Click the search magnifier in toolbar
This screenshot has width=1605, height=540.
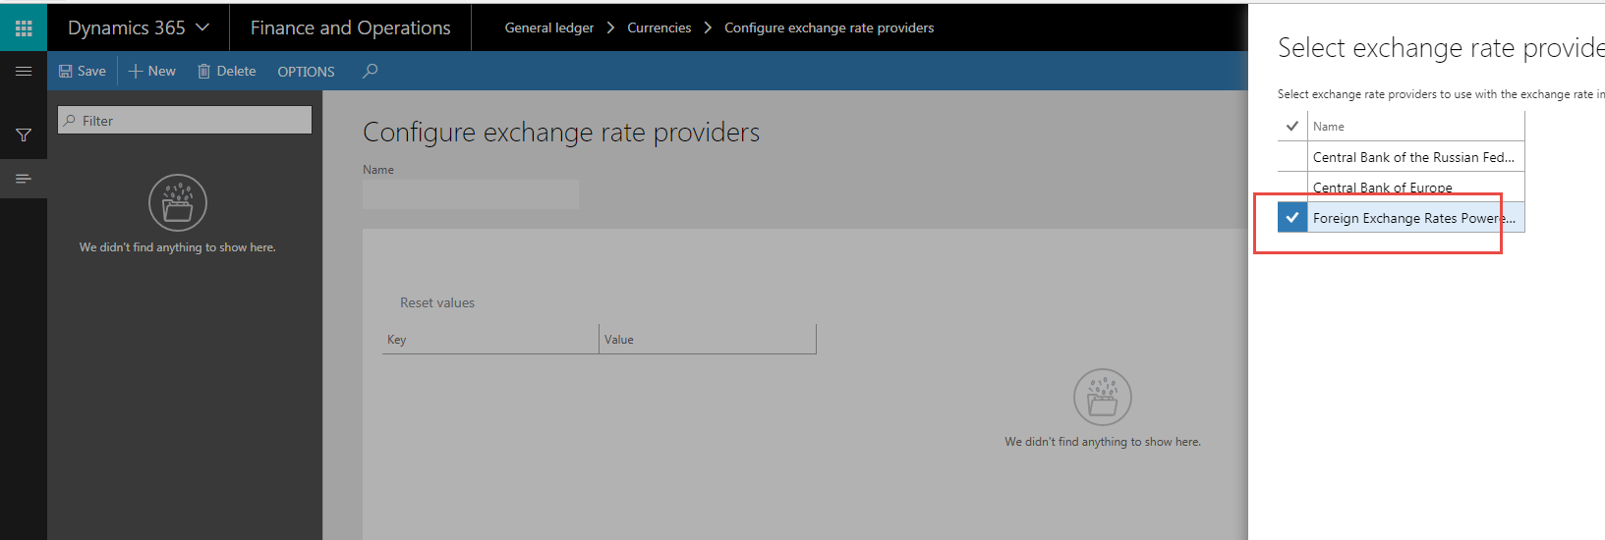click(370, 71)
